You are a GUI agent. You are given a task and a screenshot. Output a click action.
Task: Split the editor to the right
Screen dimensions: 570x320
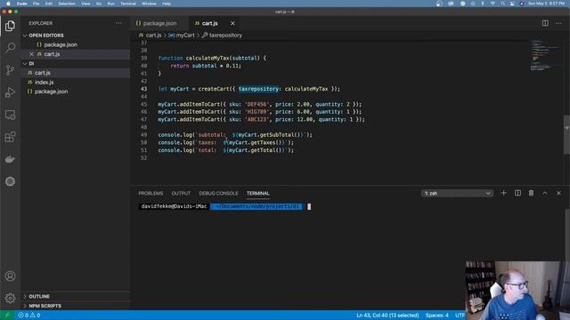click(x=545, y=23)
